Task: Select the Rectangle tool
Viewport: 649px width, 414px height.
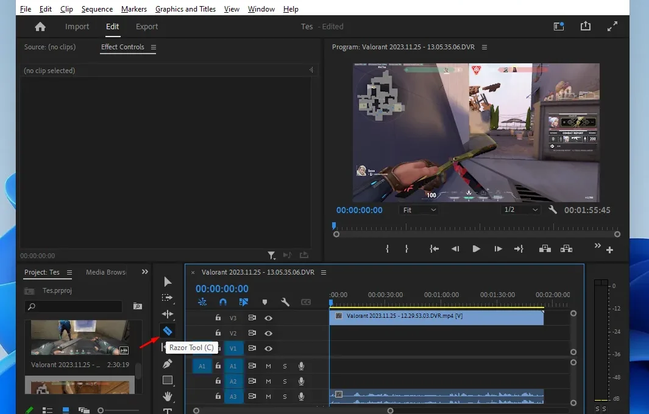Action: (168, 380)
